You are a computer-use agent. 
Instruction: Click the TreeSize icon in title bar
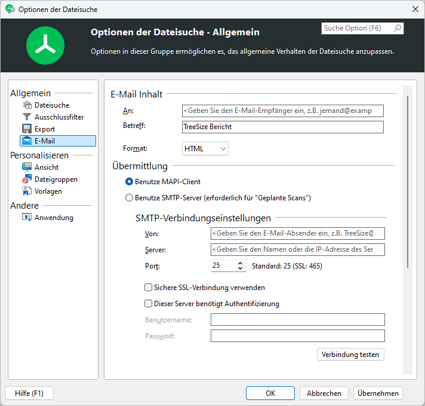(10, 9)
